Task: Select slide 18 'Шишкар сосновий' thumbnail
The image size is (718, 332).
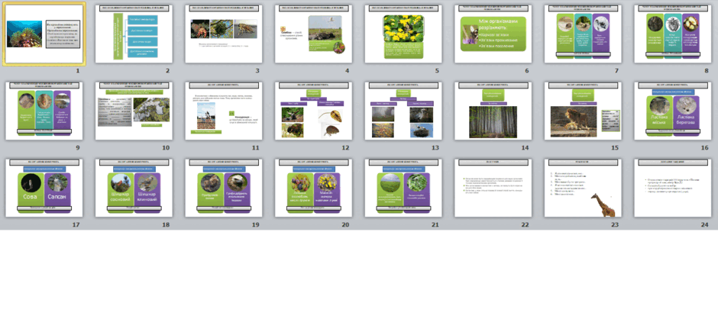Action: tap(134, 188)
